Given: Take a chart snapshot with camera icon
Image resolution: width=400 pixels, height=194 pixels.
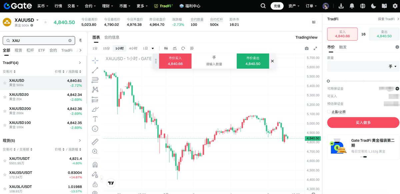Looking at the screenshot, I should (307, 48).
